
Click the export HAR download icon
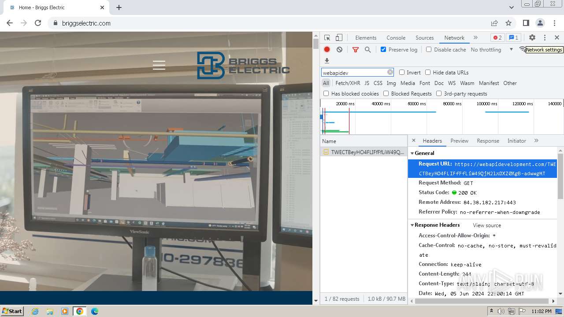(327, 61)
